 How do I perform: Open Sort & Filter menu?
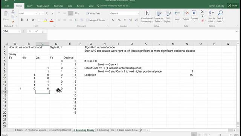click(x=212, y=17)
